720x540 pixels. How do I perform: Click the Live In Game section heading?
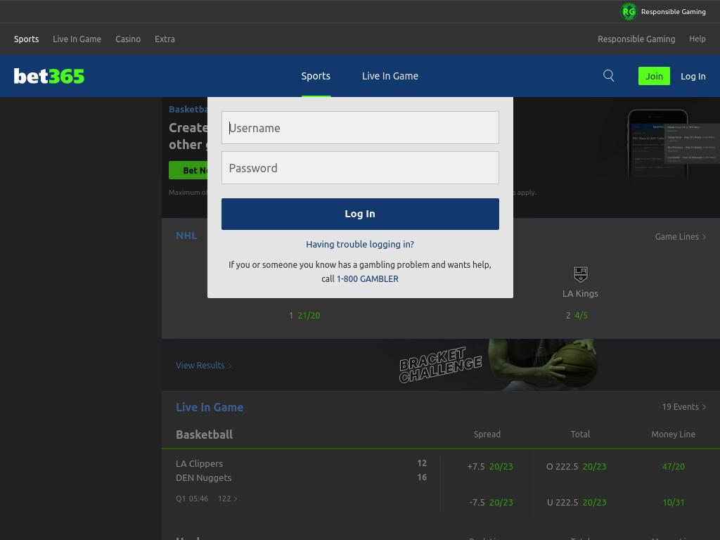[210, 407]
